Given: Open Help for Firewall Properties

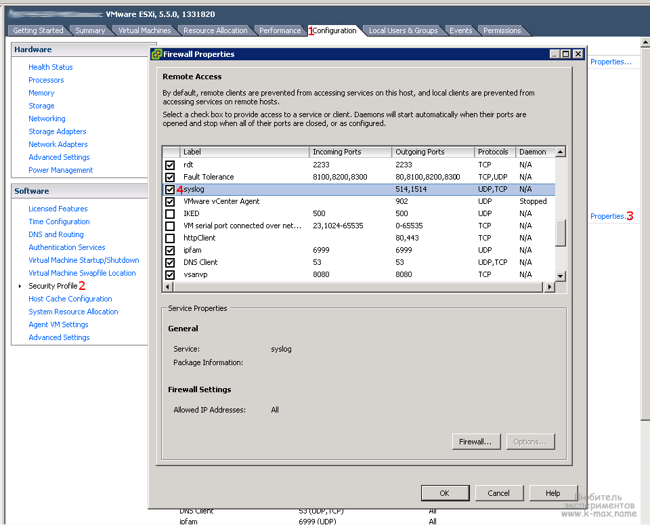Looking at the screenshot, I should [x=553, y=493].
